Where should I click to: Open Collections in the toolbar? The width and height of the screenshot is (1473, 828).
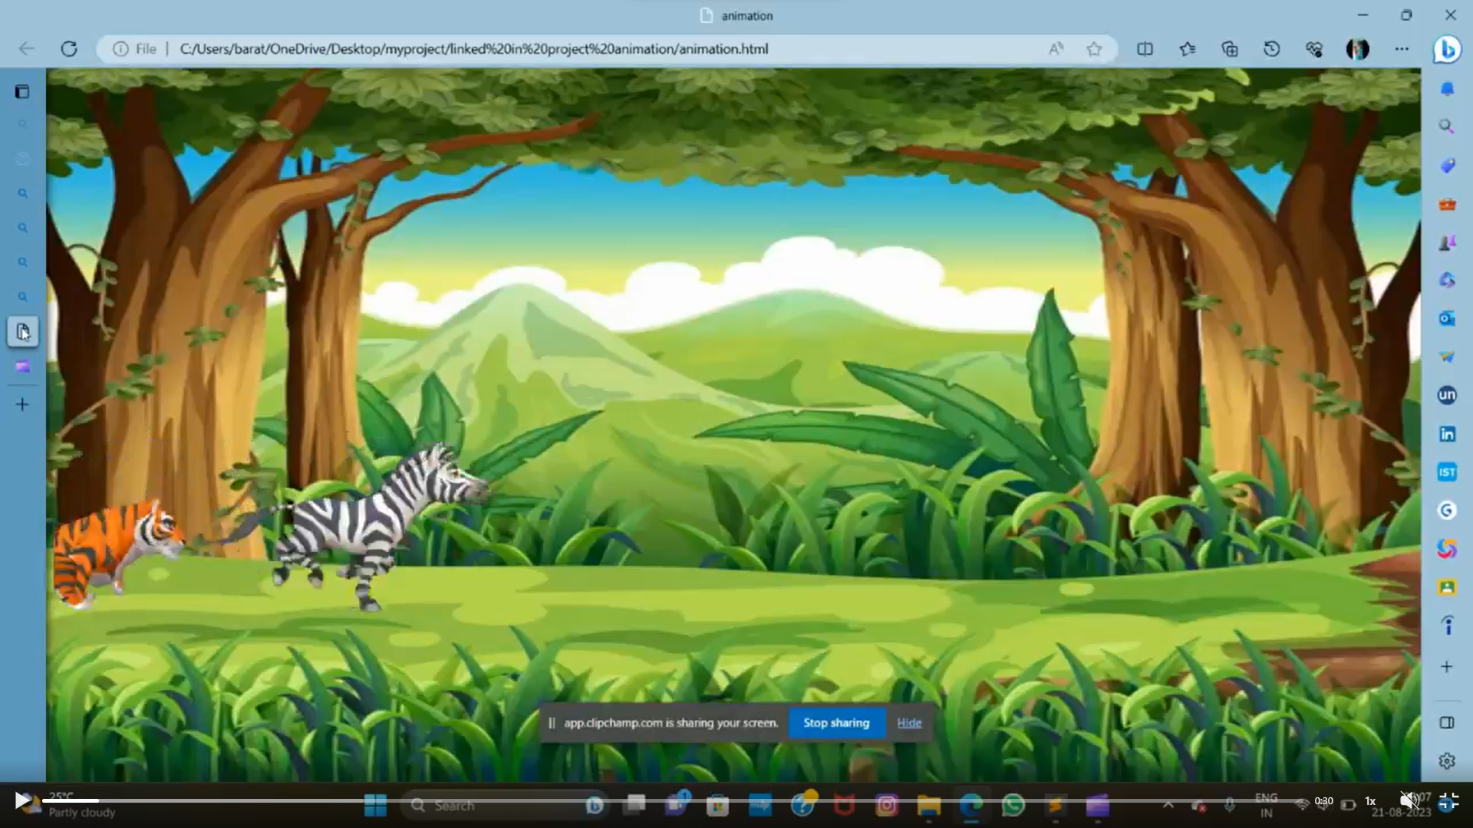point(1230,49)
